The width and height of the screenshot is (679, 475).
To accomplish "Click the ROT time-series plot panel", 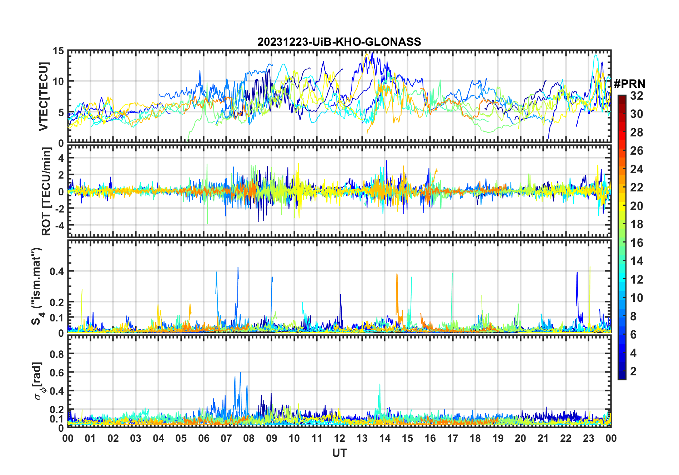I will pos(339,191).
